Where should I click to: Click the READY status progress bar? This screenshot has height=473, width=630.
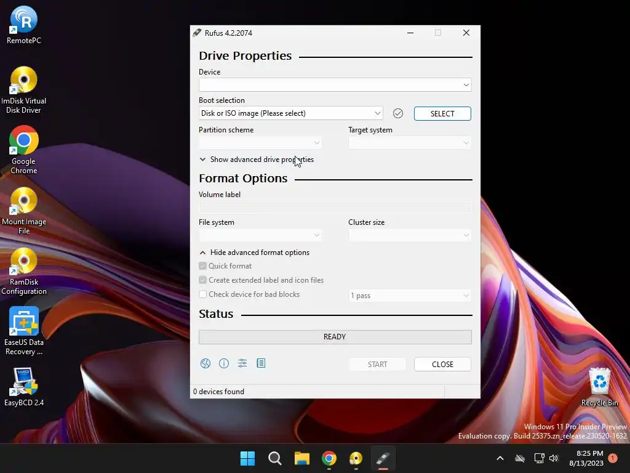coord(335,337)
